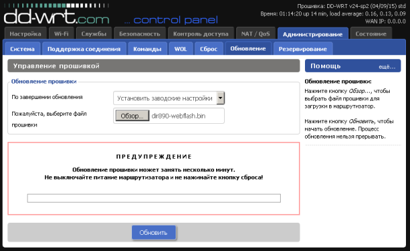Switch to the Wi-Fi tab

click(61, 34)
